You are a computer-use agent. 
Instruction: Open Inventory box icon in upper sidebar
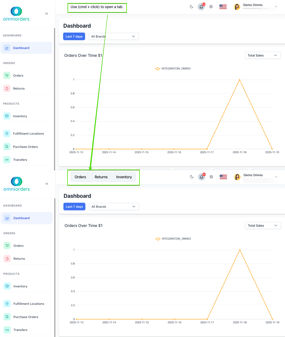7,116
